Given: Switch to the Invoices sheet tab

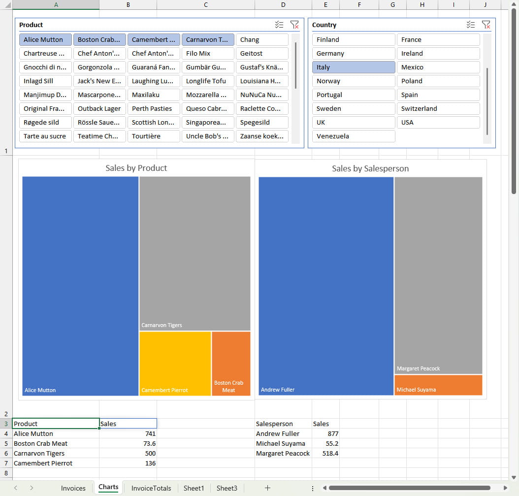Looking at the screenshot, I should [x=73, y=488].
